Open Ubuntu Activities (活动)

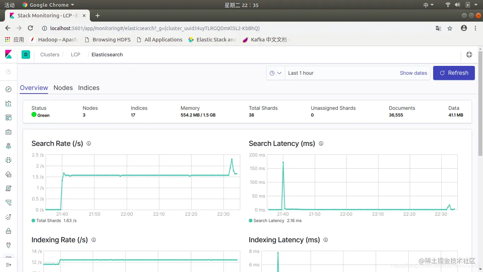click(10, 5)
